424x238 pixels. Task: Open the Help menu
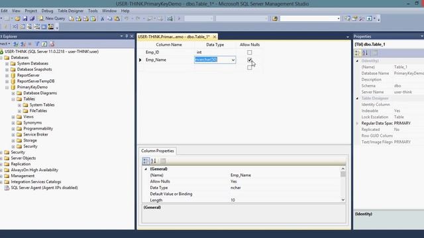click(x=125, y=11)
